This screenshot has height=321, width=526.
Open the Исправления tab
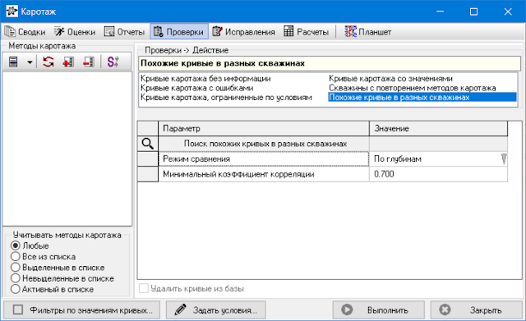[243, 32]
